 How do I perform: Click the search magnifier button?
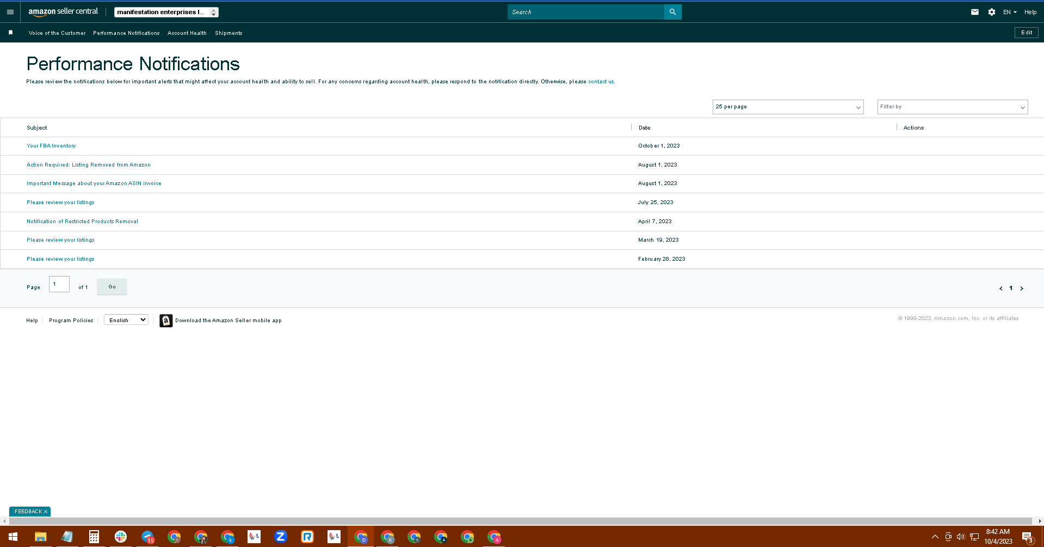pyautogui.click(x=672, y=12)
